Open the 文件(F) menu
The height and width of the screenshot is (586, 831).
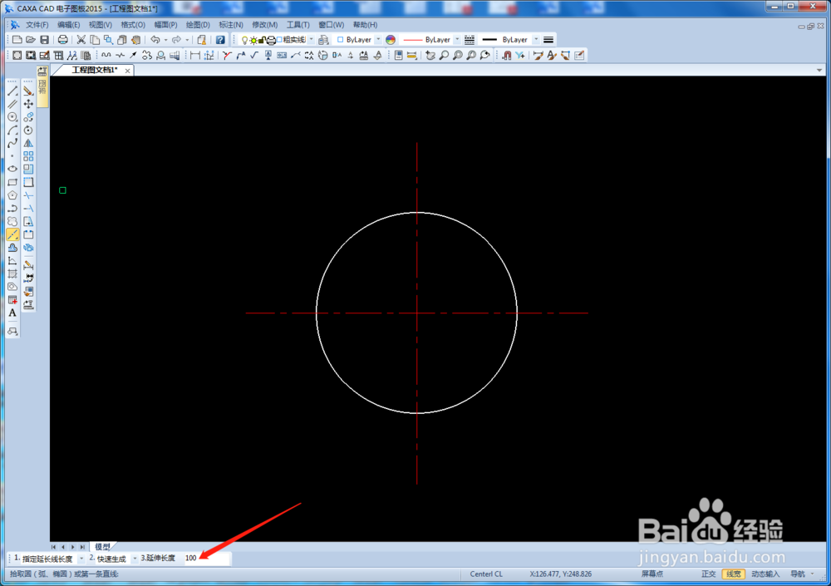pyautogui.click(x=37, y=25)
